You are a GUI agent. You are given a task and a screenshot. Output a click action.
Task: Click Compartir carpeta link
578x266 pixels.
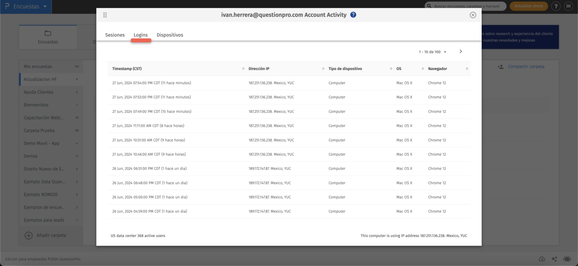526,67
